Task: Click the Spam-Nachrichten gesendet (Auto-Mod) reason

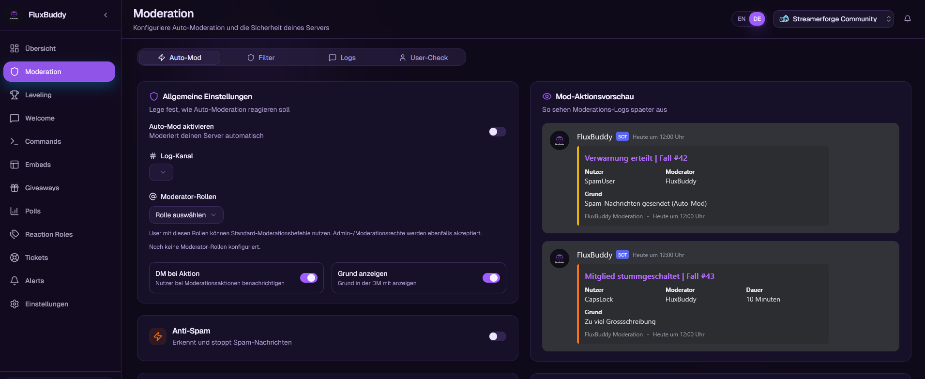Action: (646, 203)
